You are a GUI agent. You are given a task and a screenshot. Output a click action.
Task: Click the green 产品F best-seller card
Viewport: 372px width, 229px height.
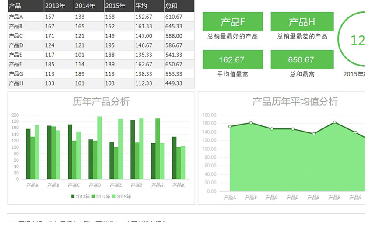[x=232, y=21]
